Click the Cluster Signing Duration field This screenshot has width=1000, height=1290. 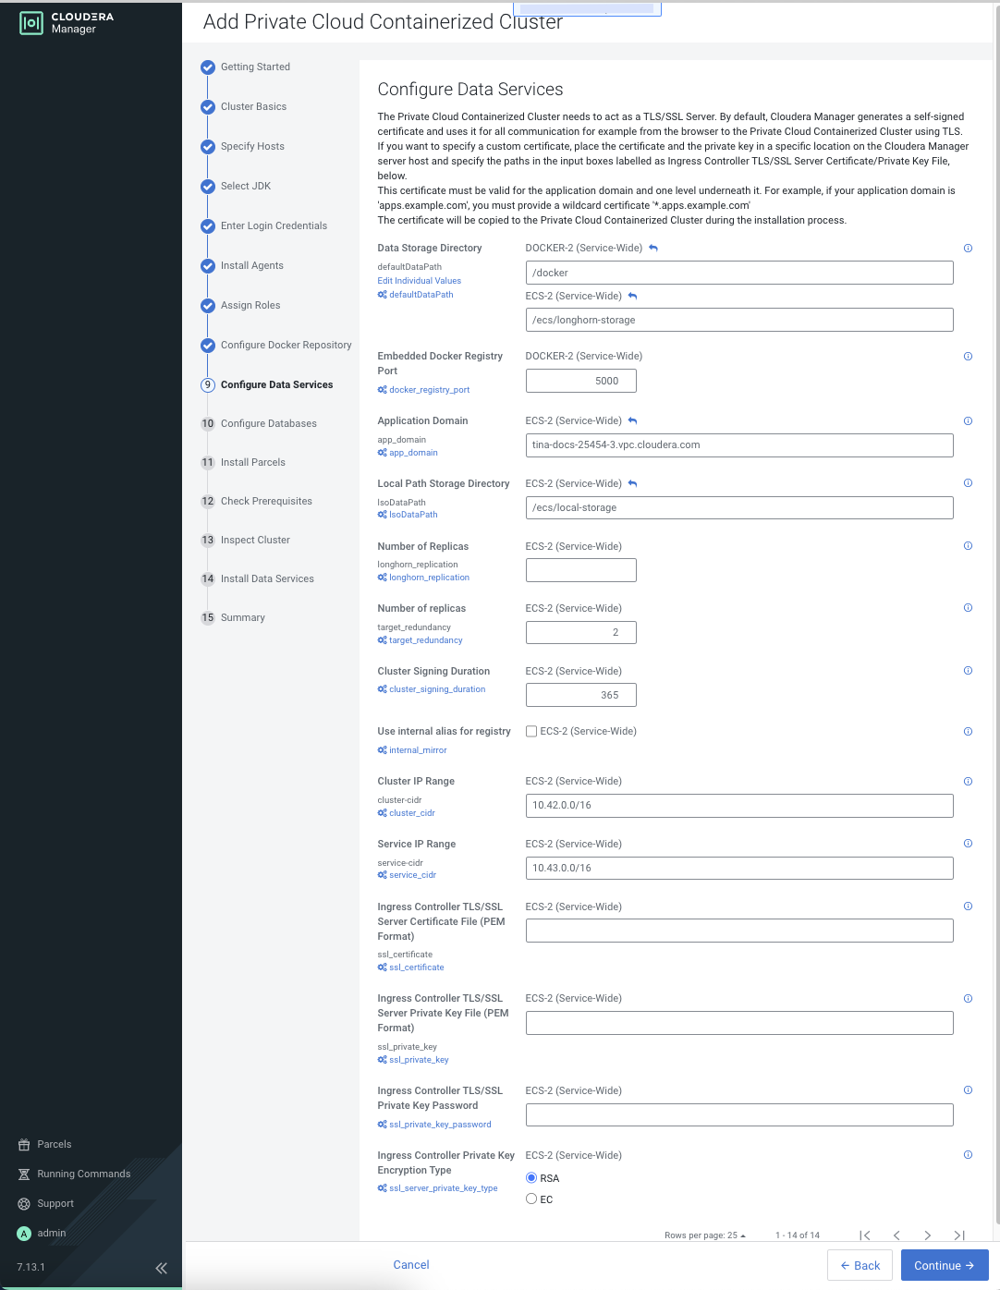pos(581,695)
